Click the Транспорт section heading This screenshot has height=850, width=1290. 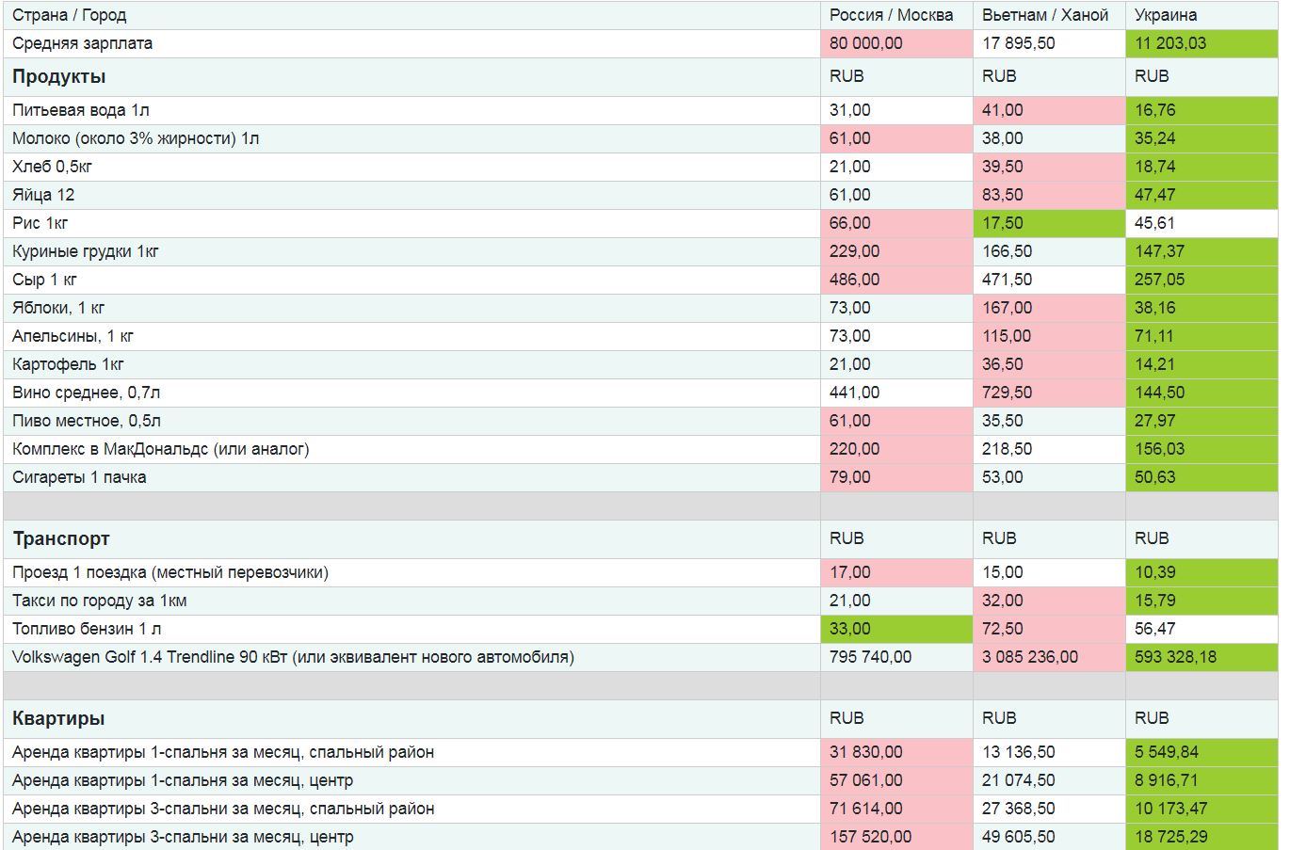point(61,538)
